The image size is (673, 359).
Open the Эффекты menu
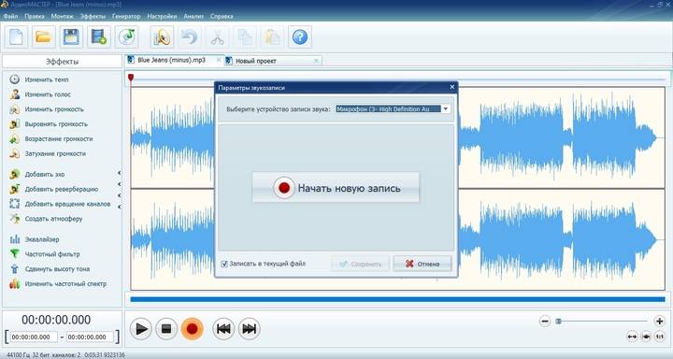click(93, 16)
